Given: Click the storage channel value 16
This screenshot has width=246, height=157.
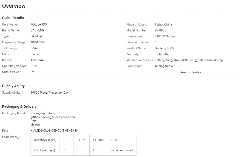Looking at the screenshot, I should coord(157,42).
